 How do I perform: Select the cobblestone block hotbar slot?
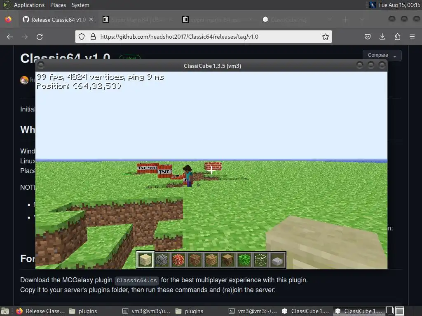pos(162,260)
